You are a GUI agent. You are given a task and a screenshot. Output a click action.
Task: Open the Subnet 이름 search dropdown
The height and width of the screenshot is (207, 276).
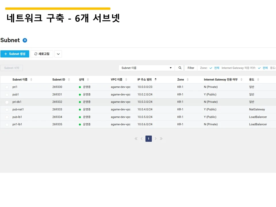(171, 68)
